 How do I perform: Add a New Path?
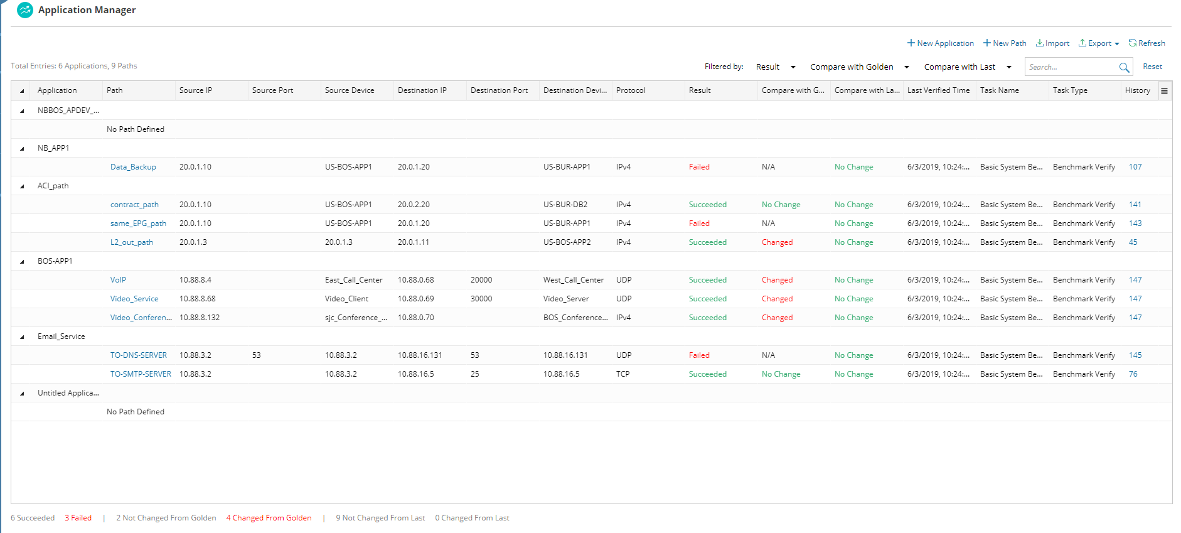click(x=1005, y=43)
